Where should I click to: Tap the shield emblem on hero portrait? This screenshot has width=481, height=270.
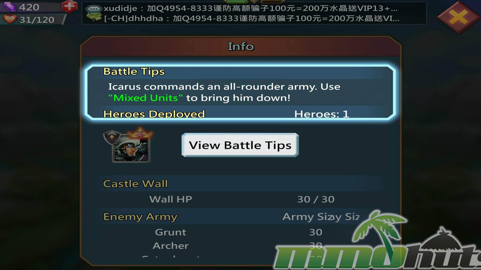(112, 137)
